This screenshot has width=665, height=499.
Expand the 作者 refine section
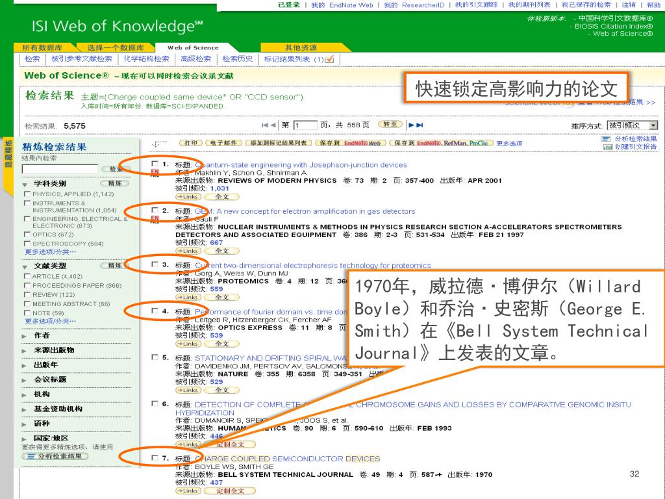pos(24,336)
